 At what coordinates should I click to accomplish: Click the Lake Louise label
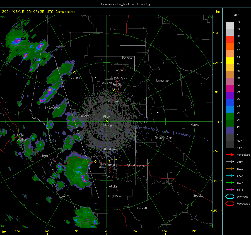(21, 137)
